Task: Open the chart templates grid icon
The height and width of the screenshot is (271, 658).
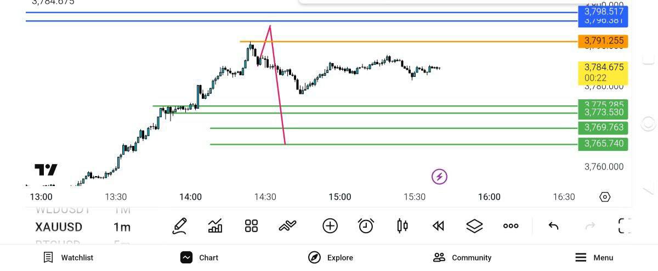Action: 251,226
